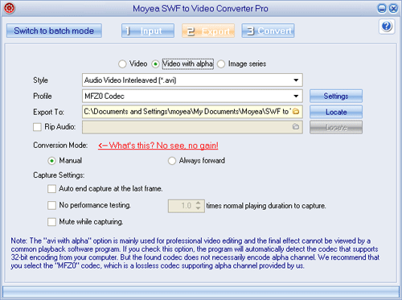
Task: Minimize the converter window
Action: 382,9
